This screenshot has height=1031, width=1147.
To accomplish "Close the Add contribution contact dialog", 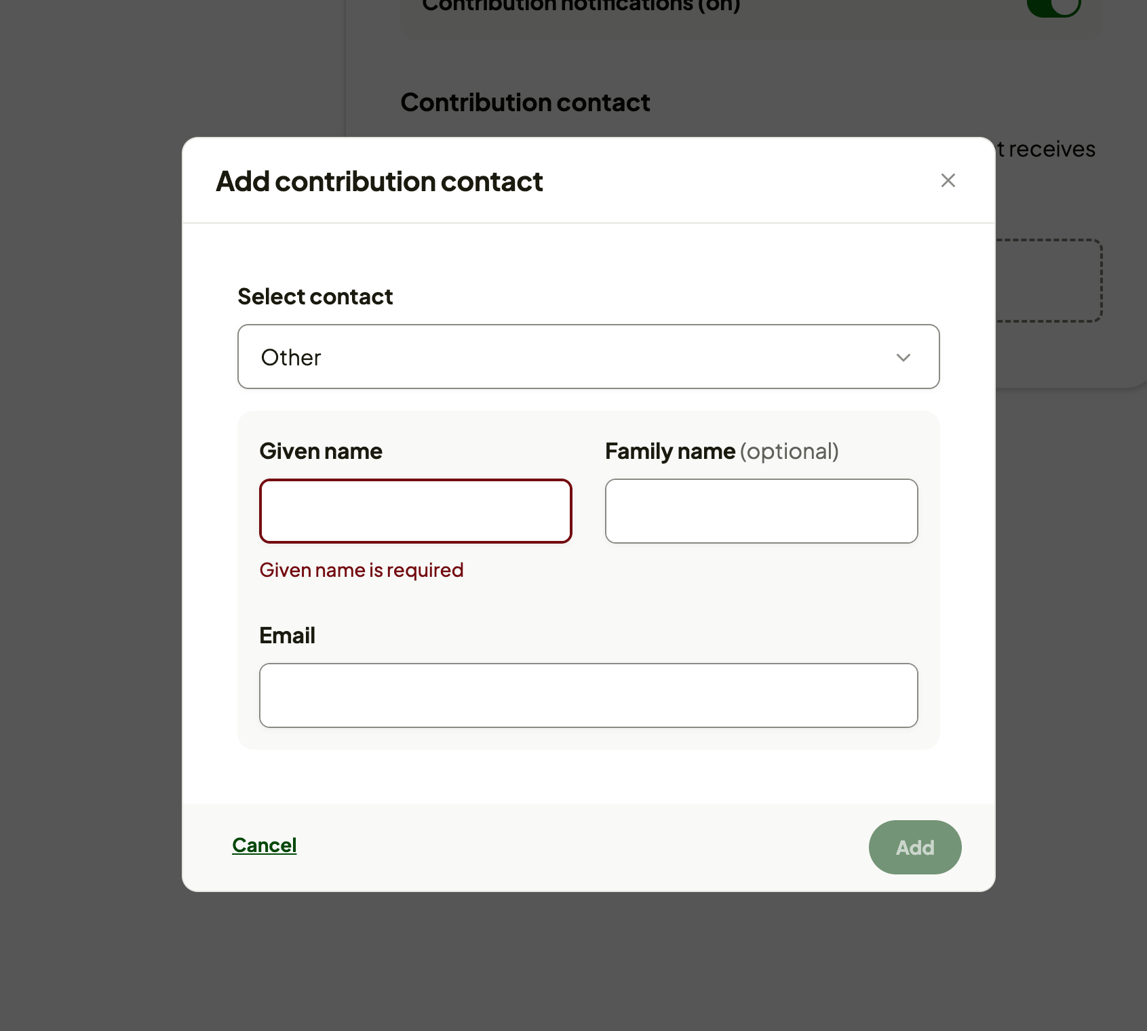I will click(948, 180).
